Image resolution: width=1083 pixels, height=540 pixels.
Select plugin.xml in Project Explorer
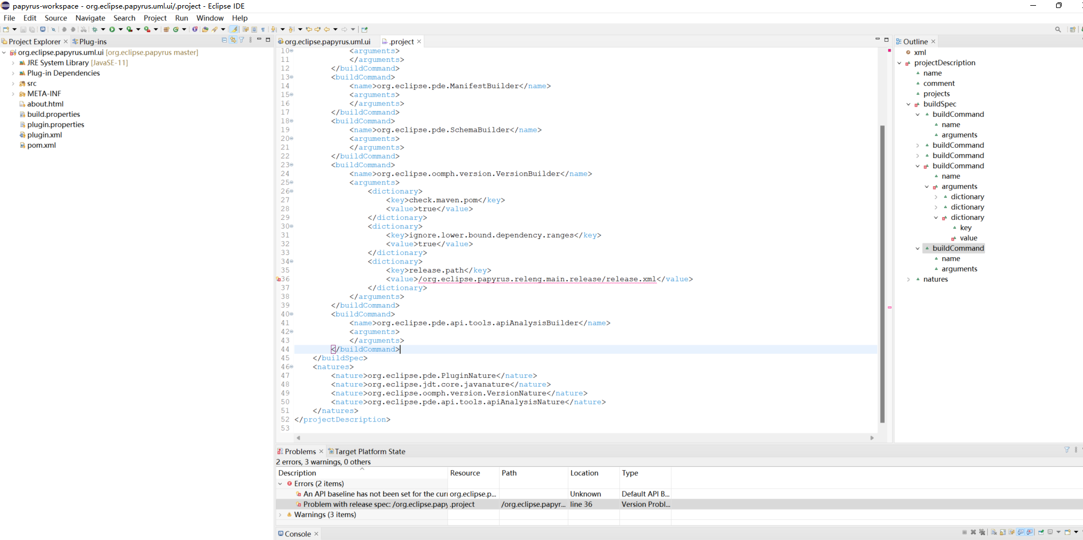[x=44, y=135]
